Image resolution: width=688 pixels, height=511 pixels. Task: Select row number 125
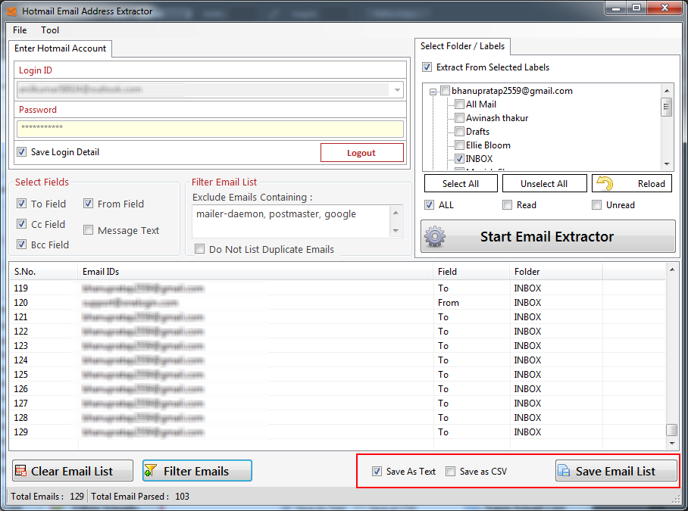(337, 374)
